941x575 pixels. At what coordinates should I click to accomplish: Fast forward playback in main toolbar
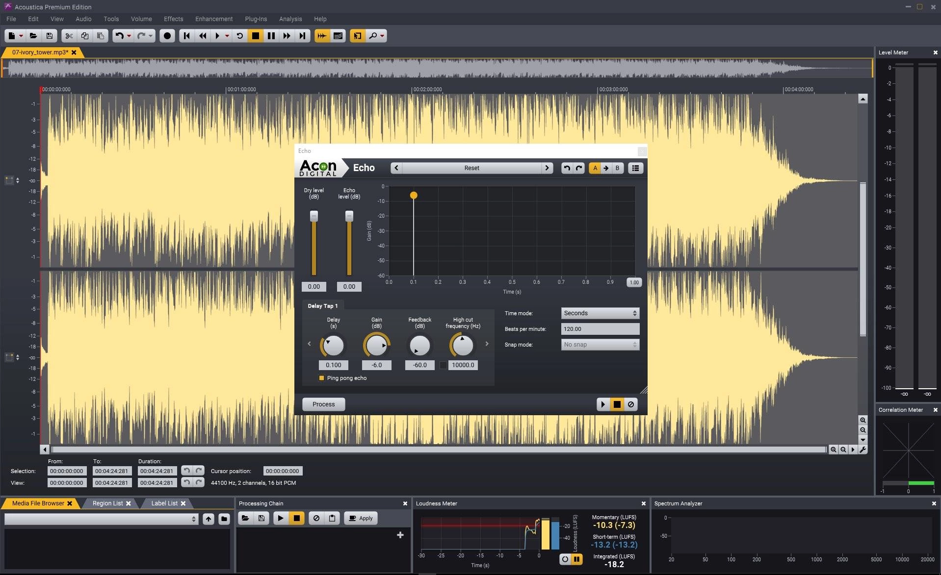[x=287, y=36]
